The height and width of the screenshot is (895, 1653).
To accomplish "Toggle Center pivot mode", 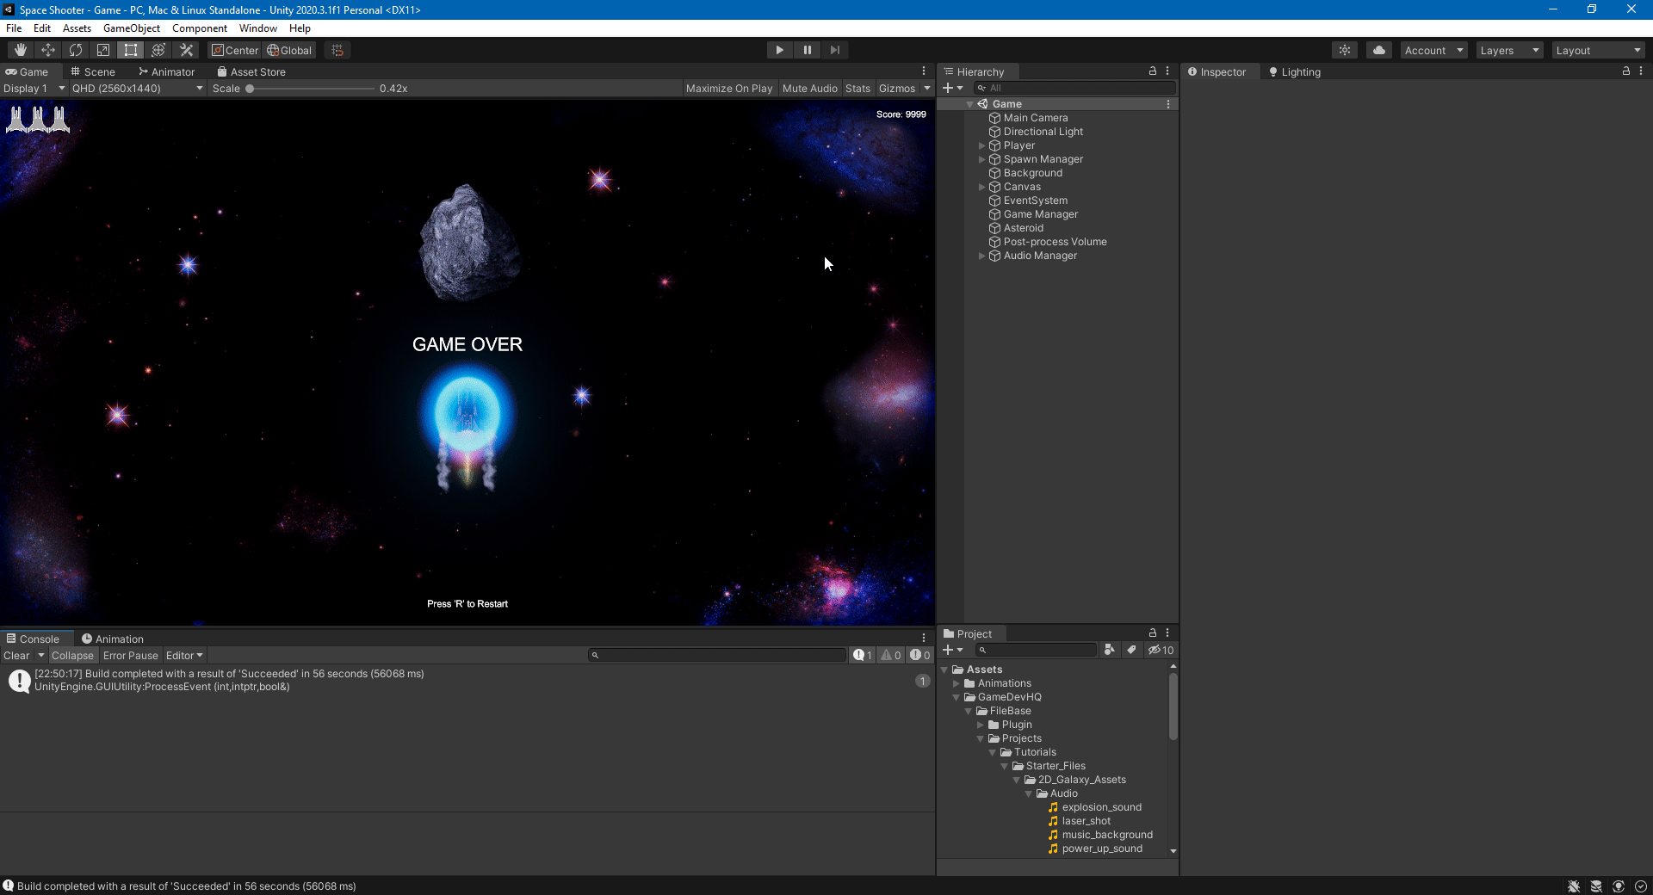I will coord(235,50).
